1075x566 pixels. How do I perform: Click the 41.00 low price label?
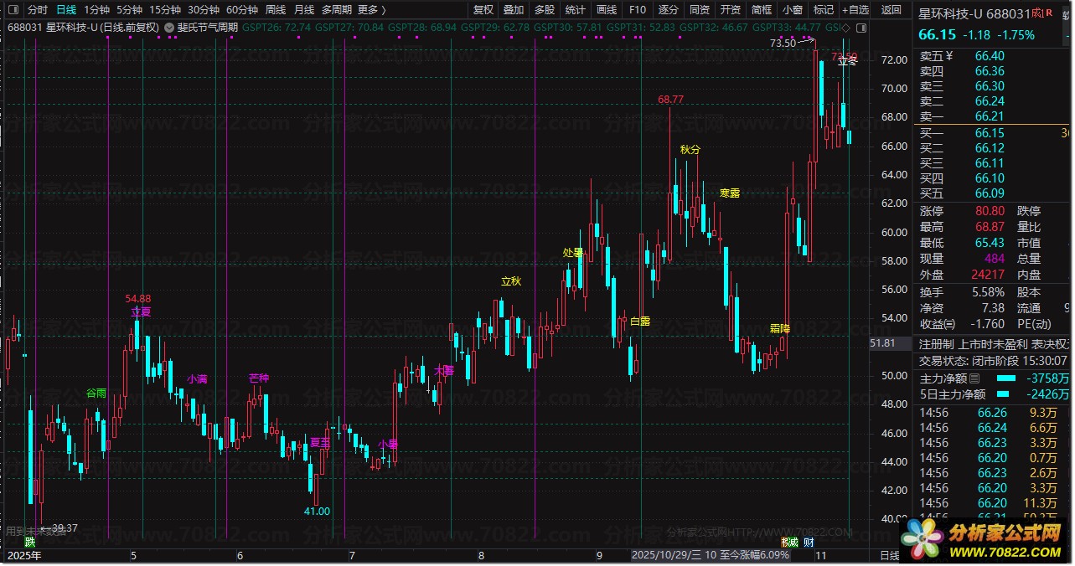(317, 512)
